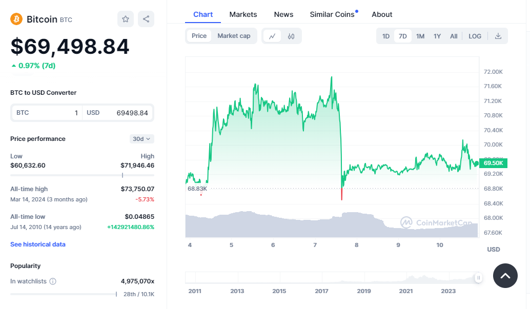Image resolution: width=530 pixels, height=309 pixels.
Task: Open the Markets tab
Action: (243, 14)
